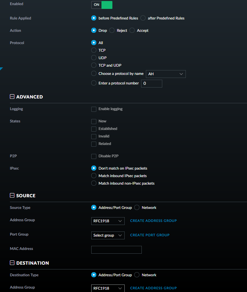This screenshot has height=292, width=247.
Task: Choose Drop action
Action: tap(94, 30)
